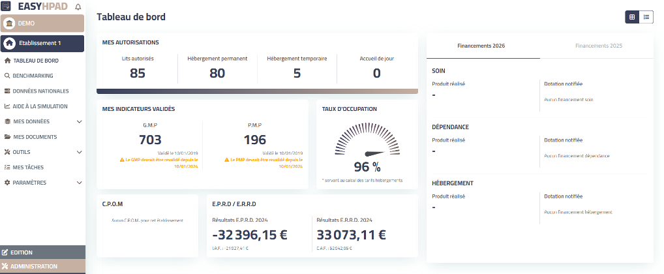The height and width of the screenshot is (274, 664).
Task: Click the bank icon on the DEMO banner
Action: pyautogui.click(x=10, y=23)
